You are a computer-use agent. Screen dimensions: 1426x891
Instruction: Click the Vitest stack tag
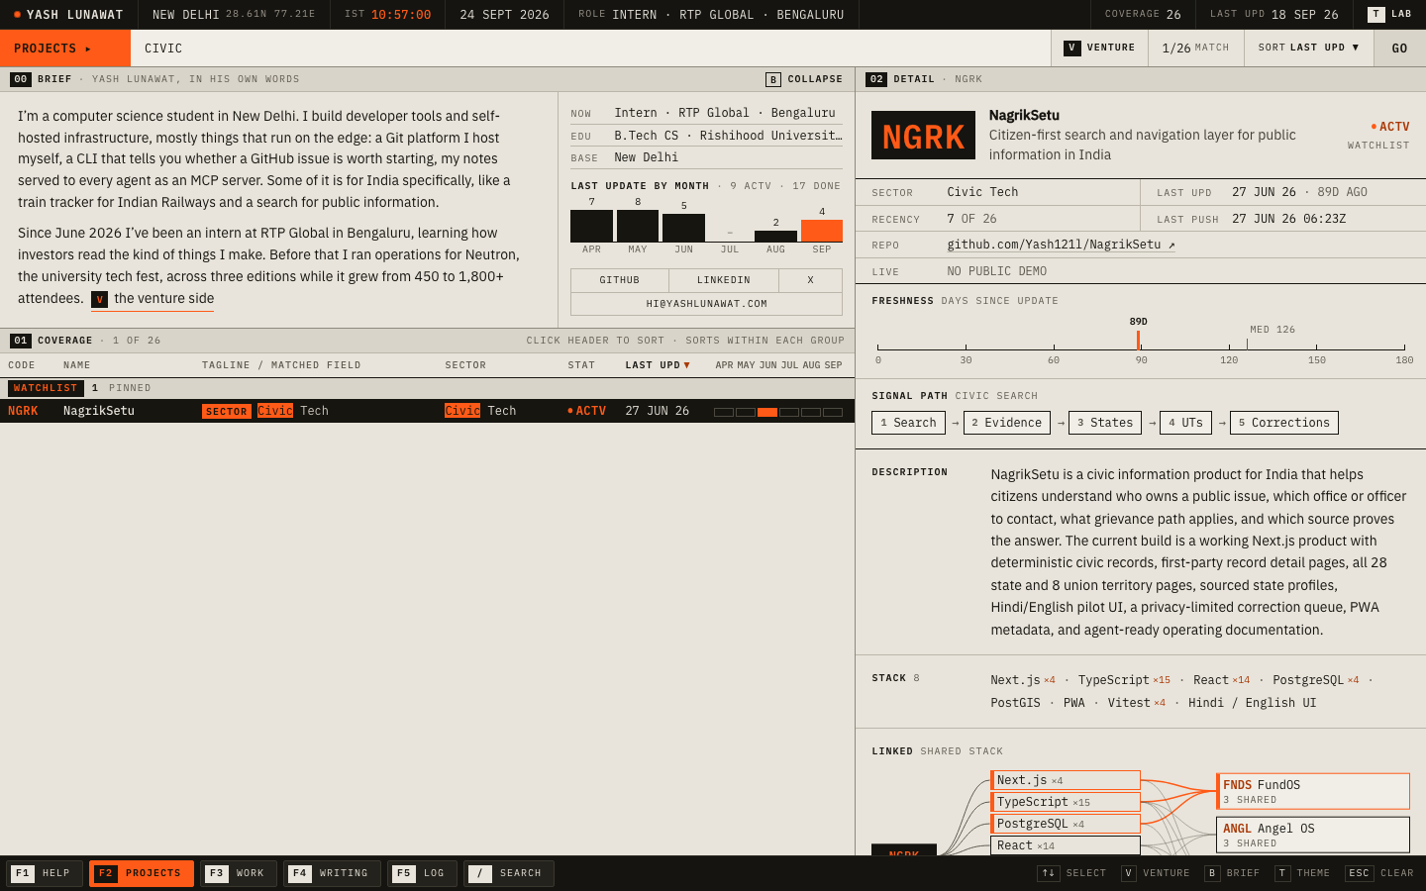[1136, 703]
